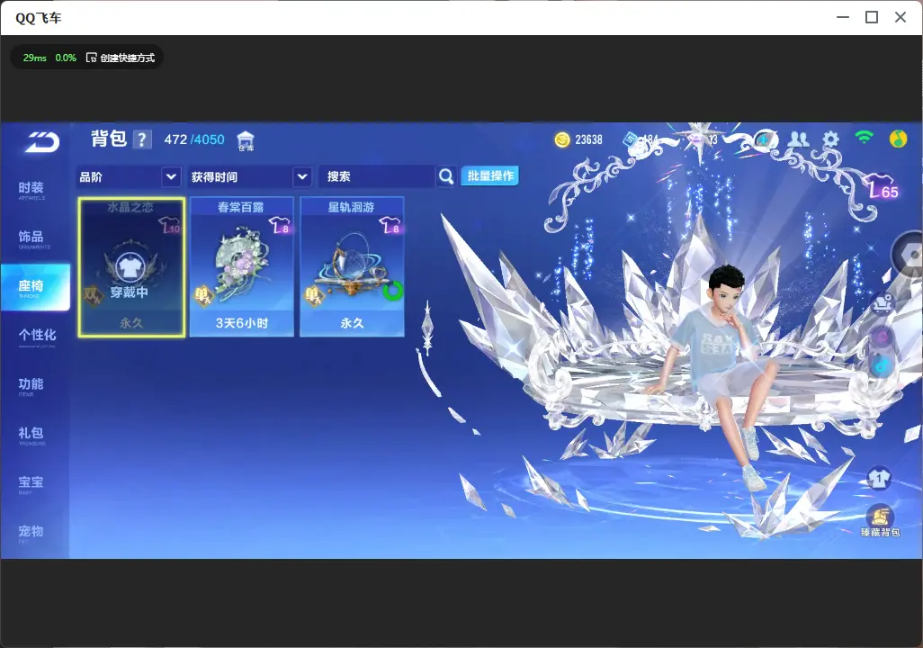The width and height of the screenshot is (923, 648).
Task: Click the 3天6小时 remaining time label
Action: pyautogui.click(x=241, y=323)
